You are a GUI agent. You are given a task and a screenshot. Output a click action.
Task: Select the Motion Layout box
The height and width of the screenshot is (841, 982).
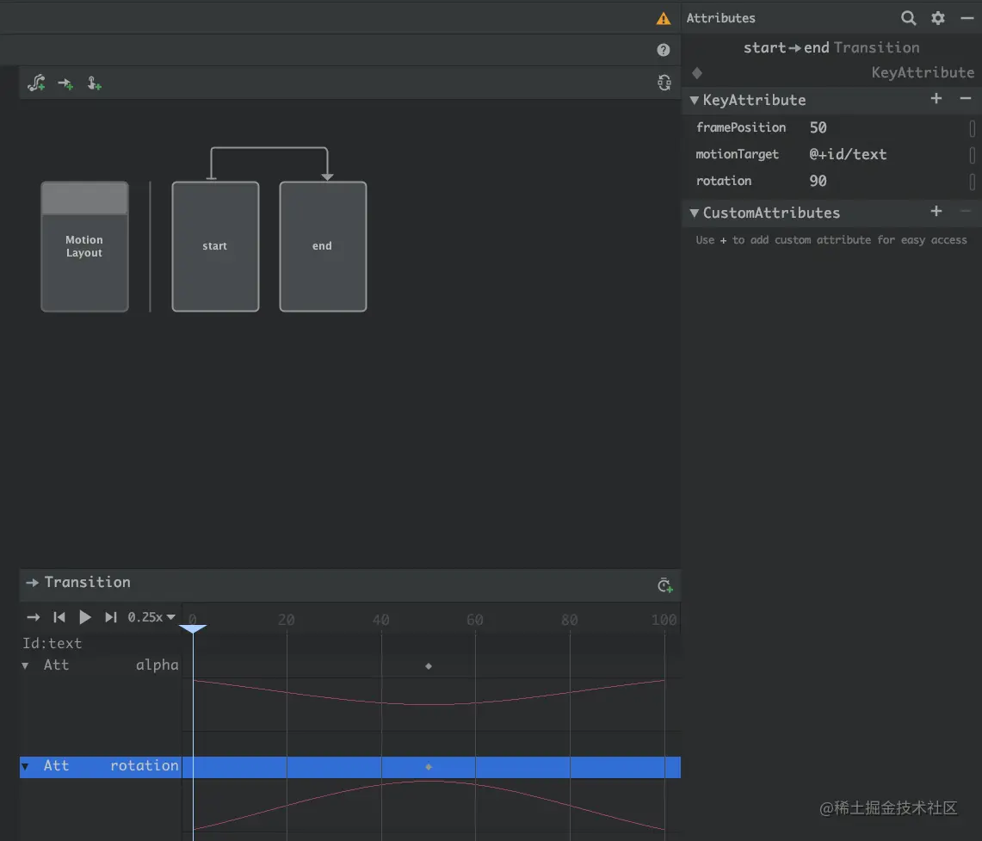[84, 246]
